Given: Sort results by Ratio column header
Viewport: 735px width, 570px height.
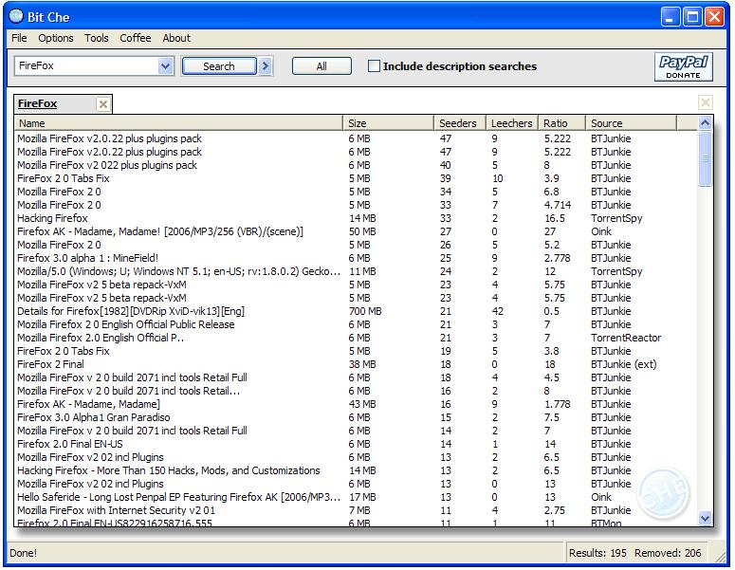Looking at the screenshot, I should click(562, 123).
